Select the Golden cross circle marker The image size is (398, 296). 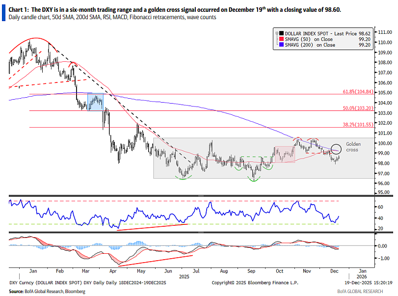click(336, 149)
